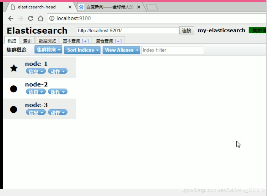Open the browser home page icon
The width and height of the screenshot is (267, 196).
point(40,18)
